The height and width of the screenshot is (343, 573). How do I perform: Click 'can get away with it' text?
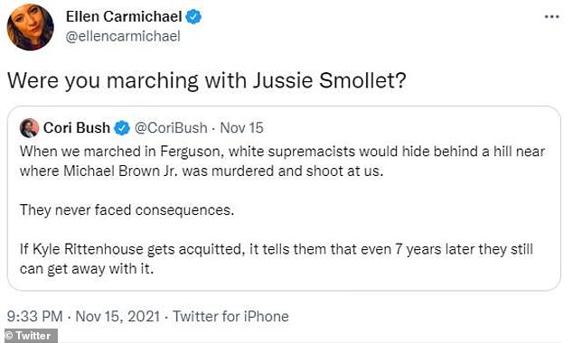87,269
